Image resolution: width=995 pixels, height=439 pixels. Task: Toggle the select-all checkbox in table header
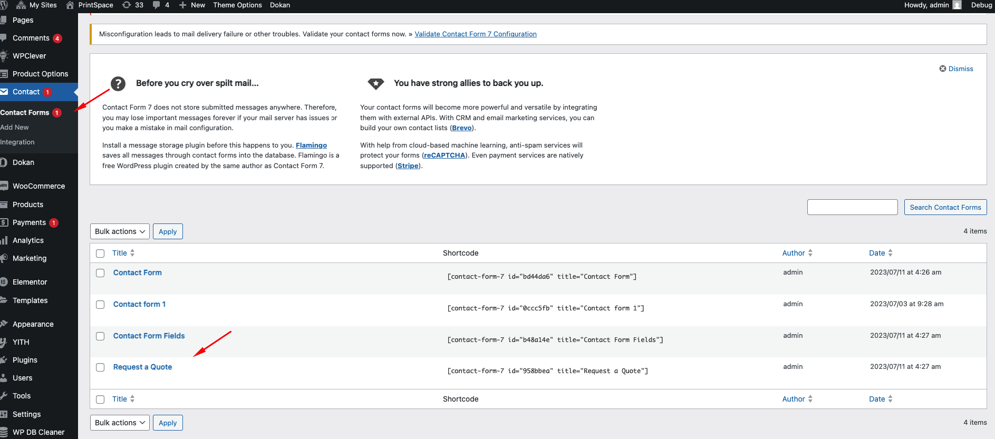[100, 253]
